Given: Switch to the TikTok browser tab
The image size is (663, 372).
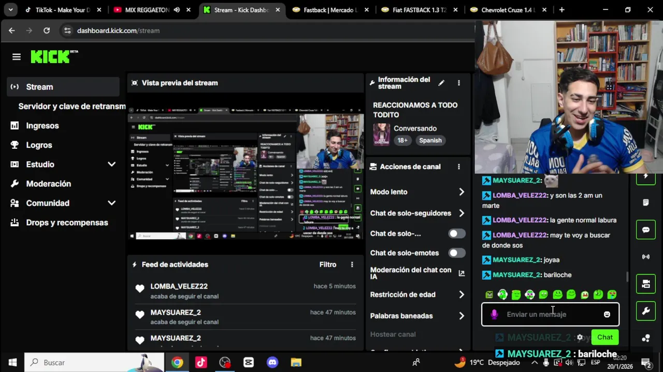Looking at the screenshot, I should [x=62, y=10].
